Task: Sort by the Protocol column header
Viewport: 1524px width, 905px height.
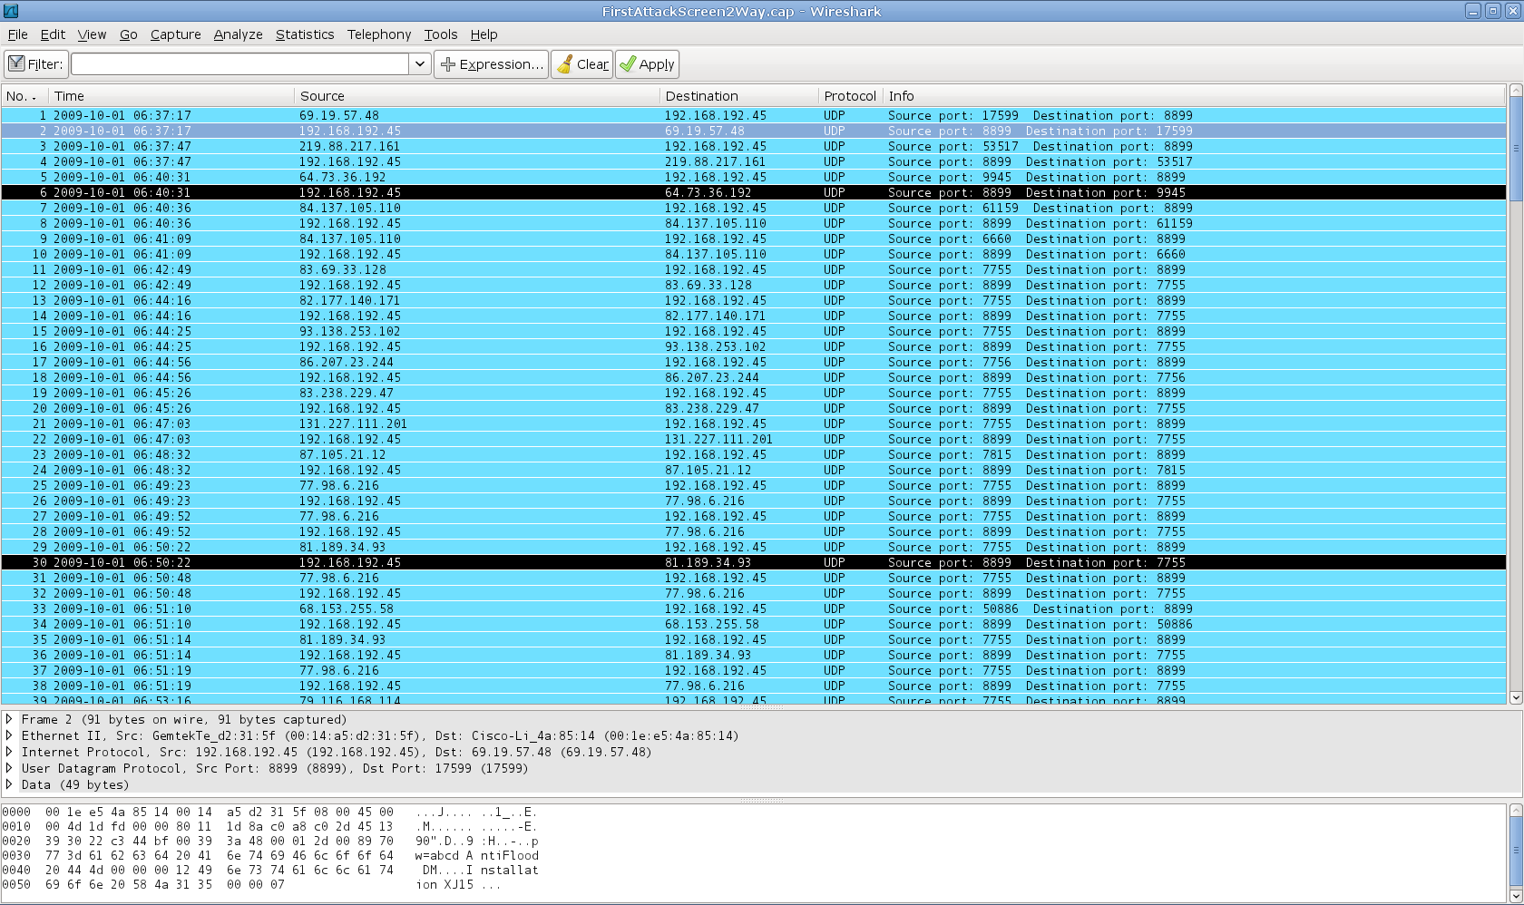Action: 850,96
